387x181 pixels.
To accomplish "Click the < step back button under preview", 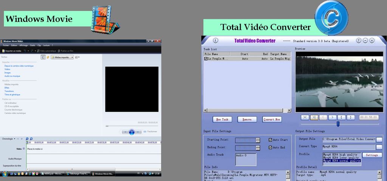I will point(323,118).
